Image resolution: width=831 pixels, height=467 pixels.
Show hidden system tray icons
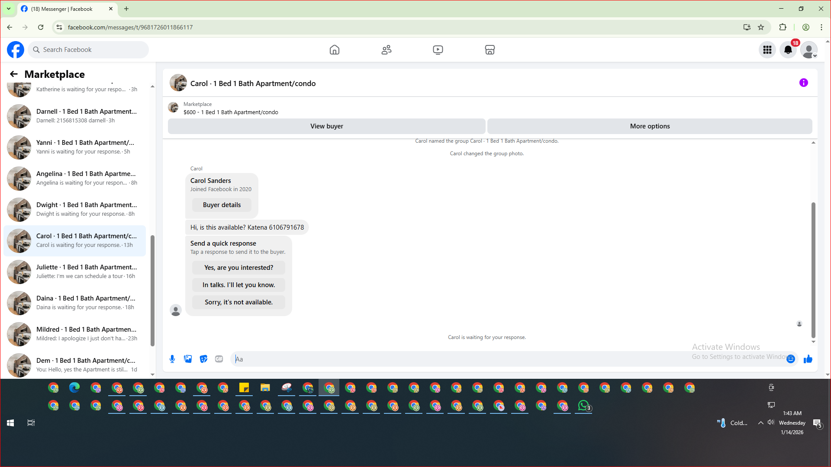(760, 423)
